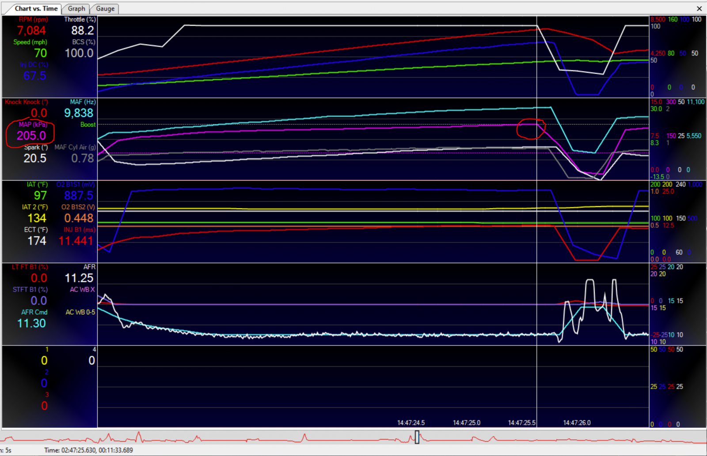Close the chart panel
This screenshot has height=456, width=707.
click(699, 8)
